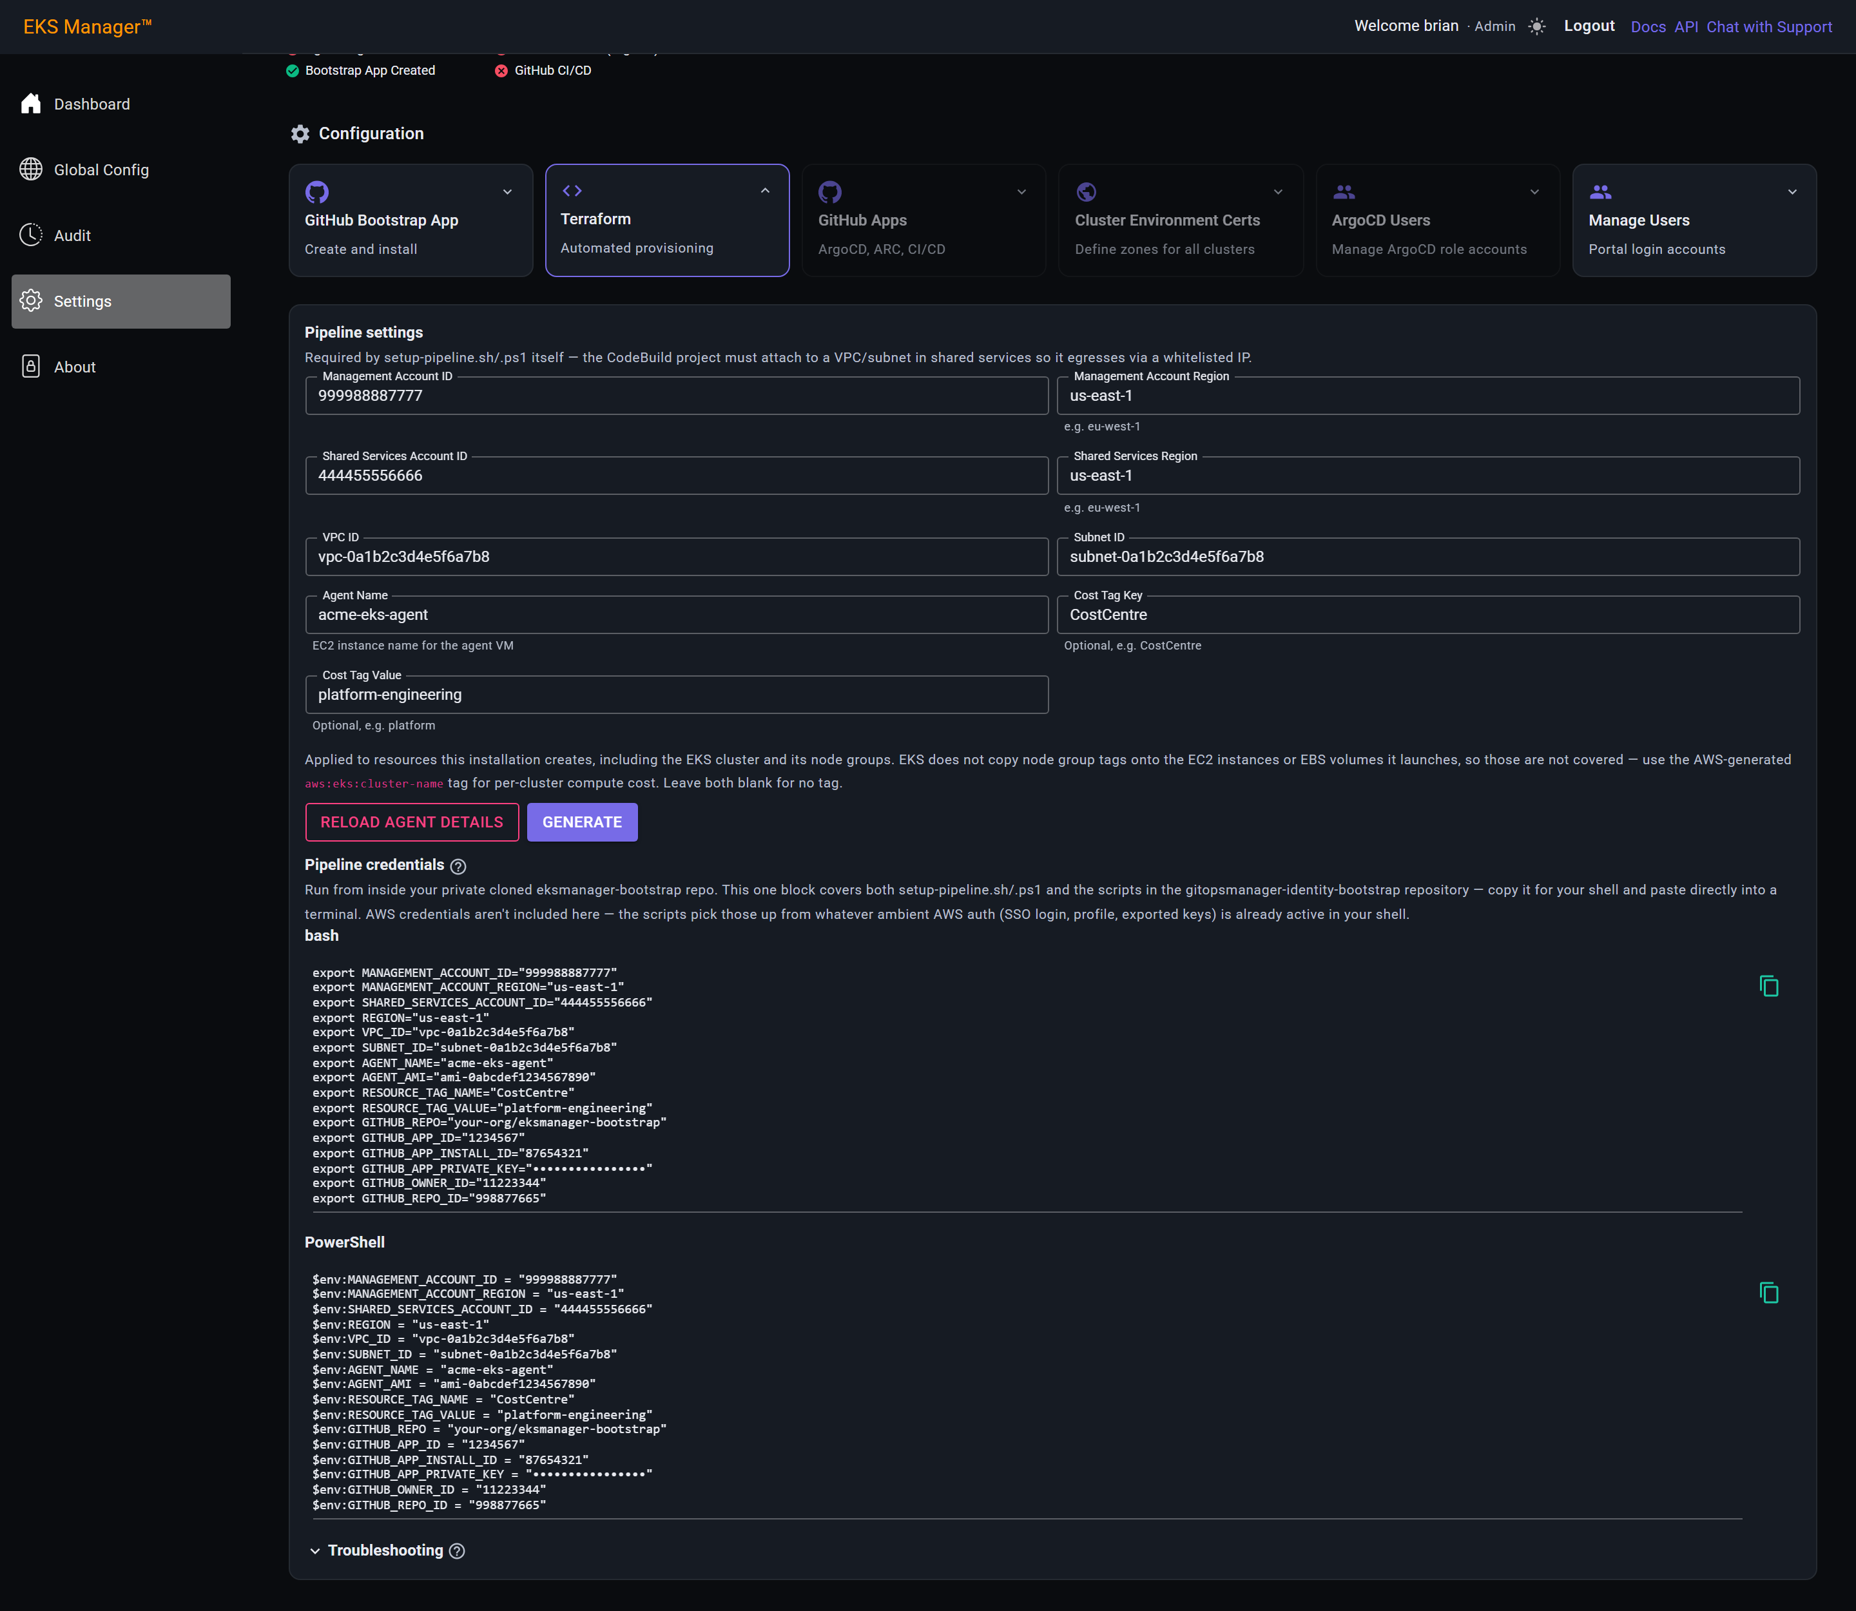Open the API link
1856x1611 pixels.
[x=1686, y=27]
